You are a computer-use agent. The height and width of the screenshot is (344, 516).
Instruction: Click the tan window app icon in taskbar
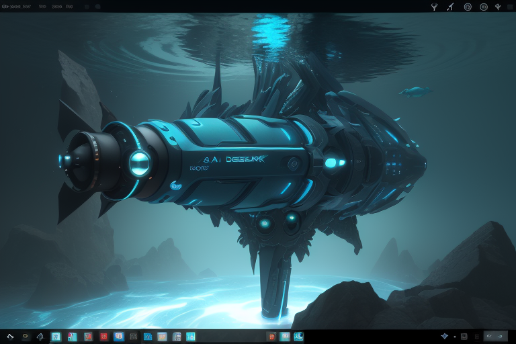pyautogui.click(x=162, y=337)
